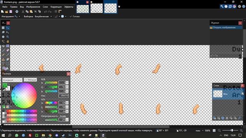Redo the action from the main toolbar
The width and height of the screenshot is (246, 138).
[50, 11]
